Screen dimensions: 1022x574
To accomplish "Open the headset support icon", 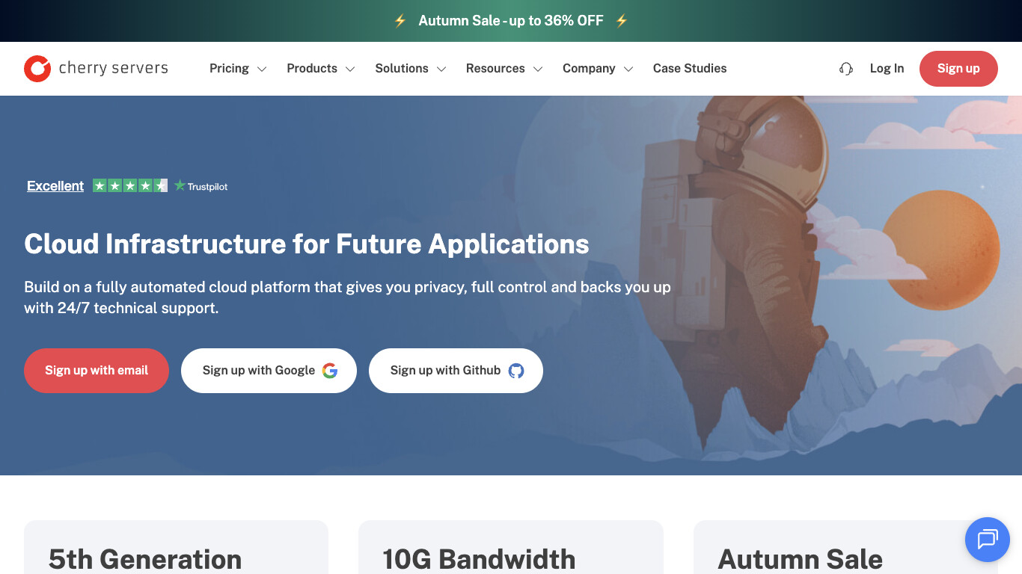I will click(846, 69).
